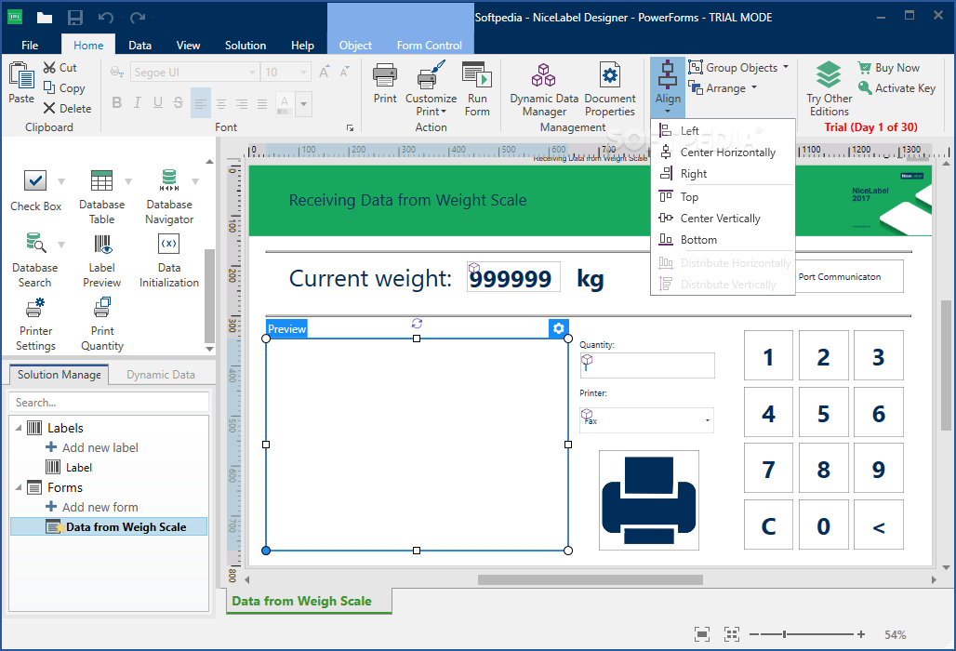Collapse the Labels tree node

19,428
